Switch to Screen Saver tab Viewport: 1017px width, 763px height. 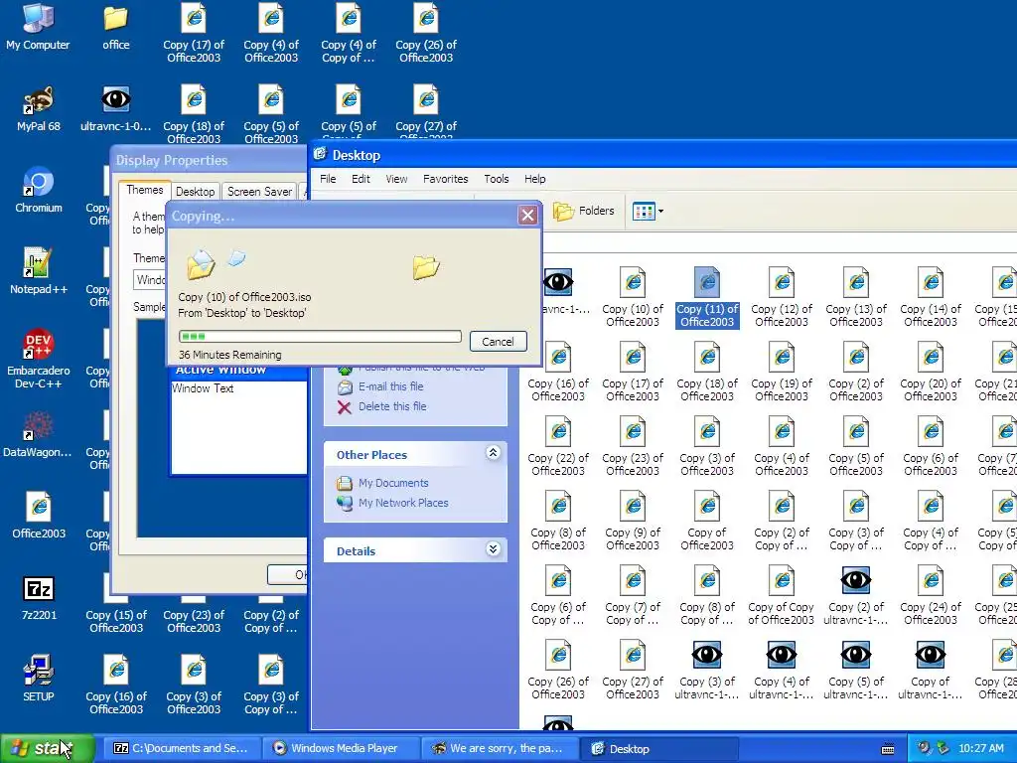coord(259,192)
